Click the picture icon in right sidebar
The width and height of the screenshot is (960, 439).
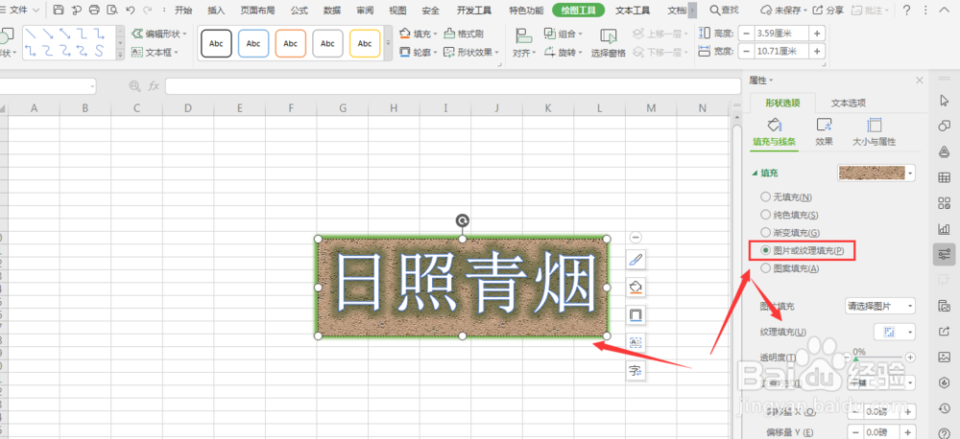coord(944,358)
